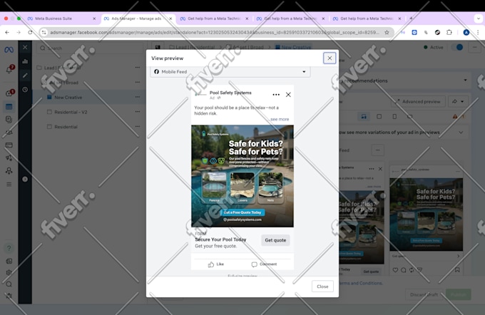
Task: Click the Get quote button in ad preview
Action: pyautogui.click(x=275, y=240)
